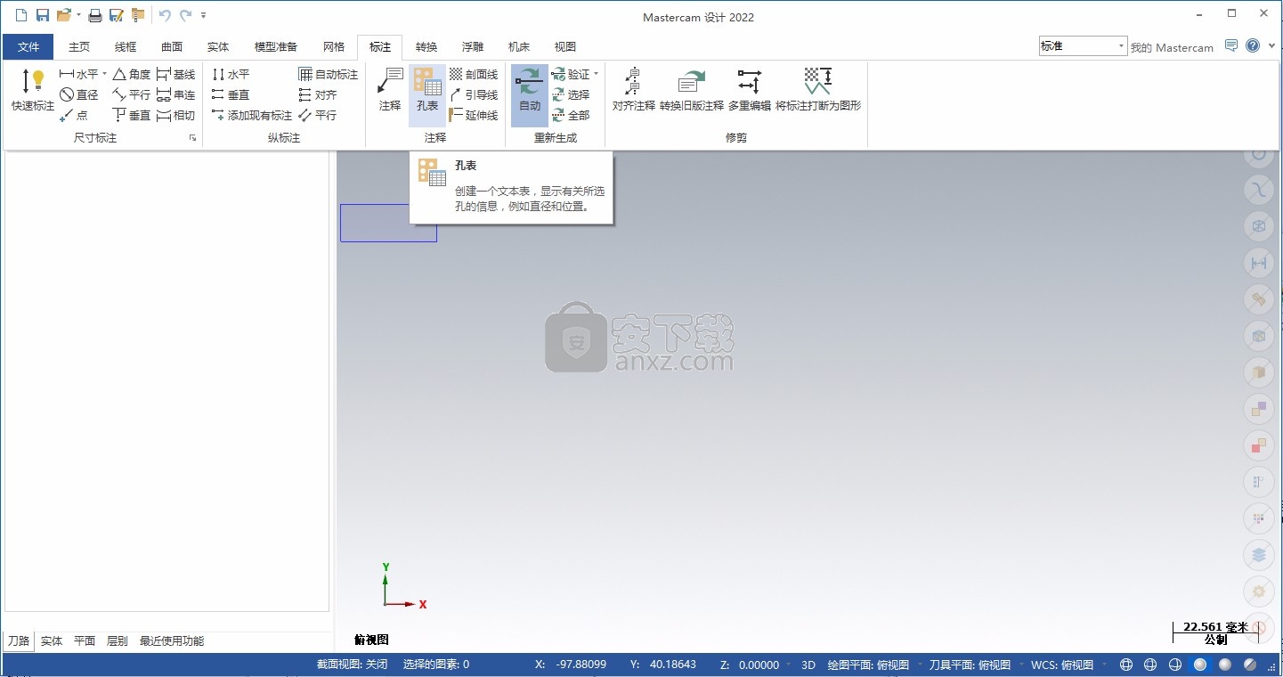Select the 相切 tangent dimension tool
The image size is (1283, 677).
(x=175, y=115)
